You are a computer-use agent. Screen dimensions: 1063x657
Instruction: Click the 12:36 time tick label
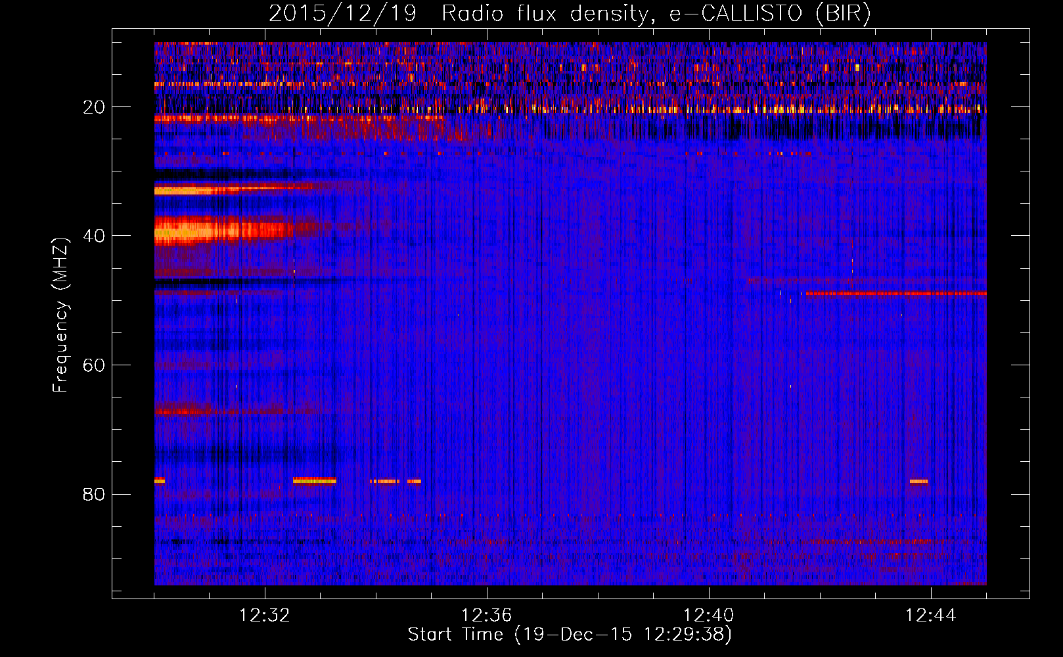click(487, 616)
